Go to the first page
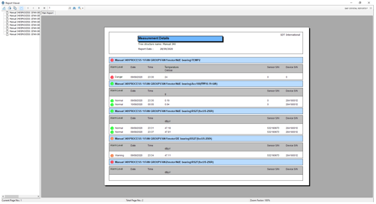This screenshot has width=376, height=204. click(x=28, y=8)
